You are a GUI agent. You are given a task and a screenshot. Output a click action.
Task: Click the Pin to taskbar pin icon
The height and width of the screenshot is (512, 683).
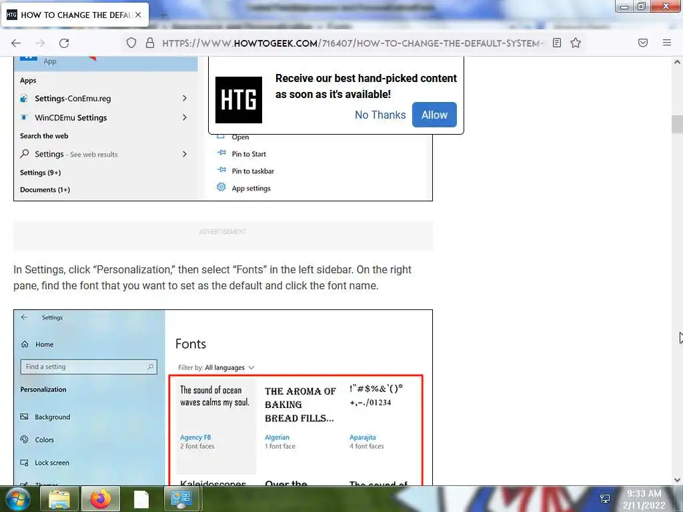point(221,170)
